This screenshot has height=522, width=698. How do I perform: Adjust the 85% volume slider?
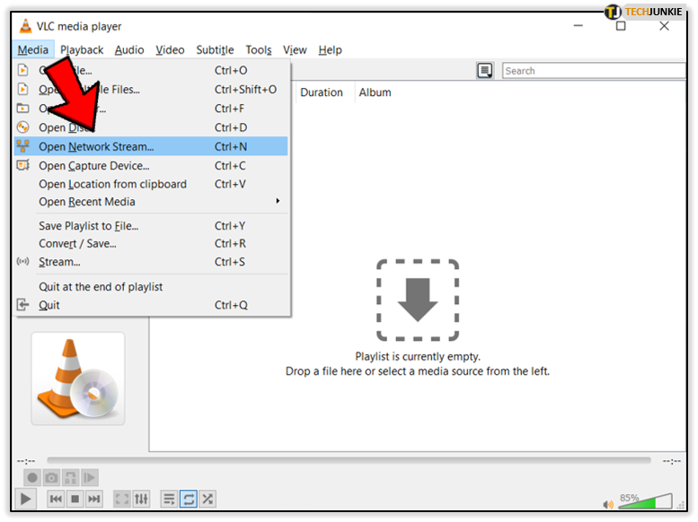click(645, 500)
